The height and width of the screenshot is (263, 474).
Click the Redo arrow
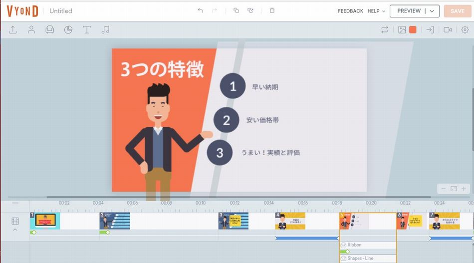coord(215,10)
